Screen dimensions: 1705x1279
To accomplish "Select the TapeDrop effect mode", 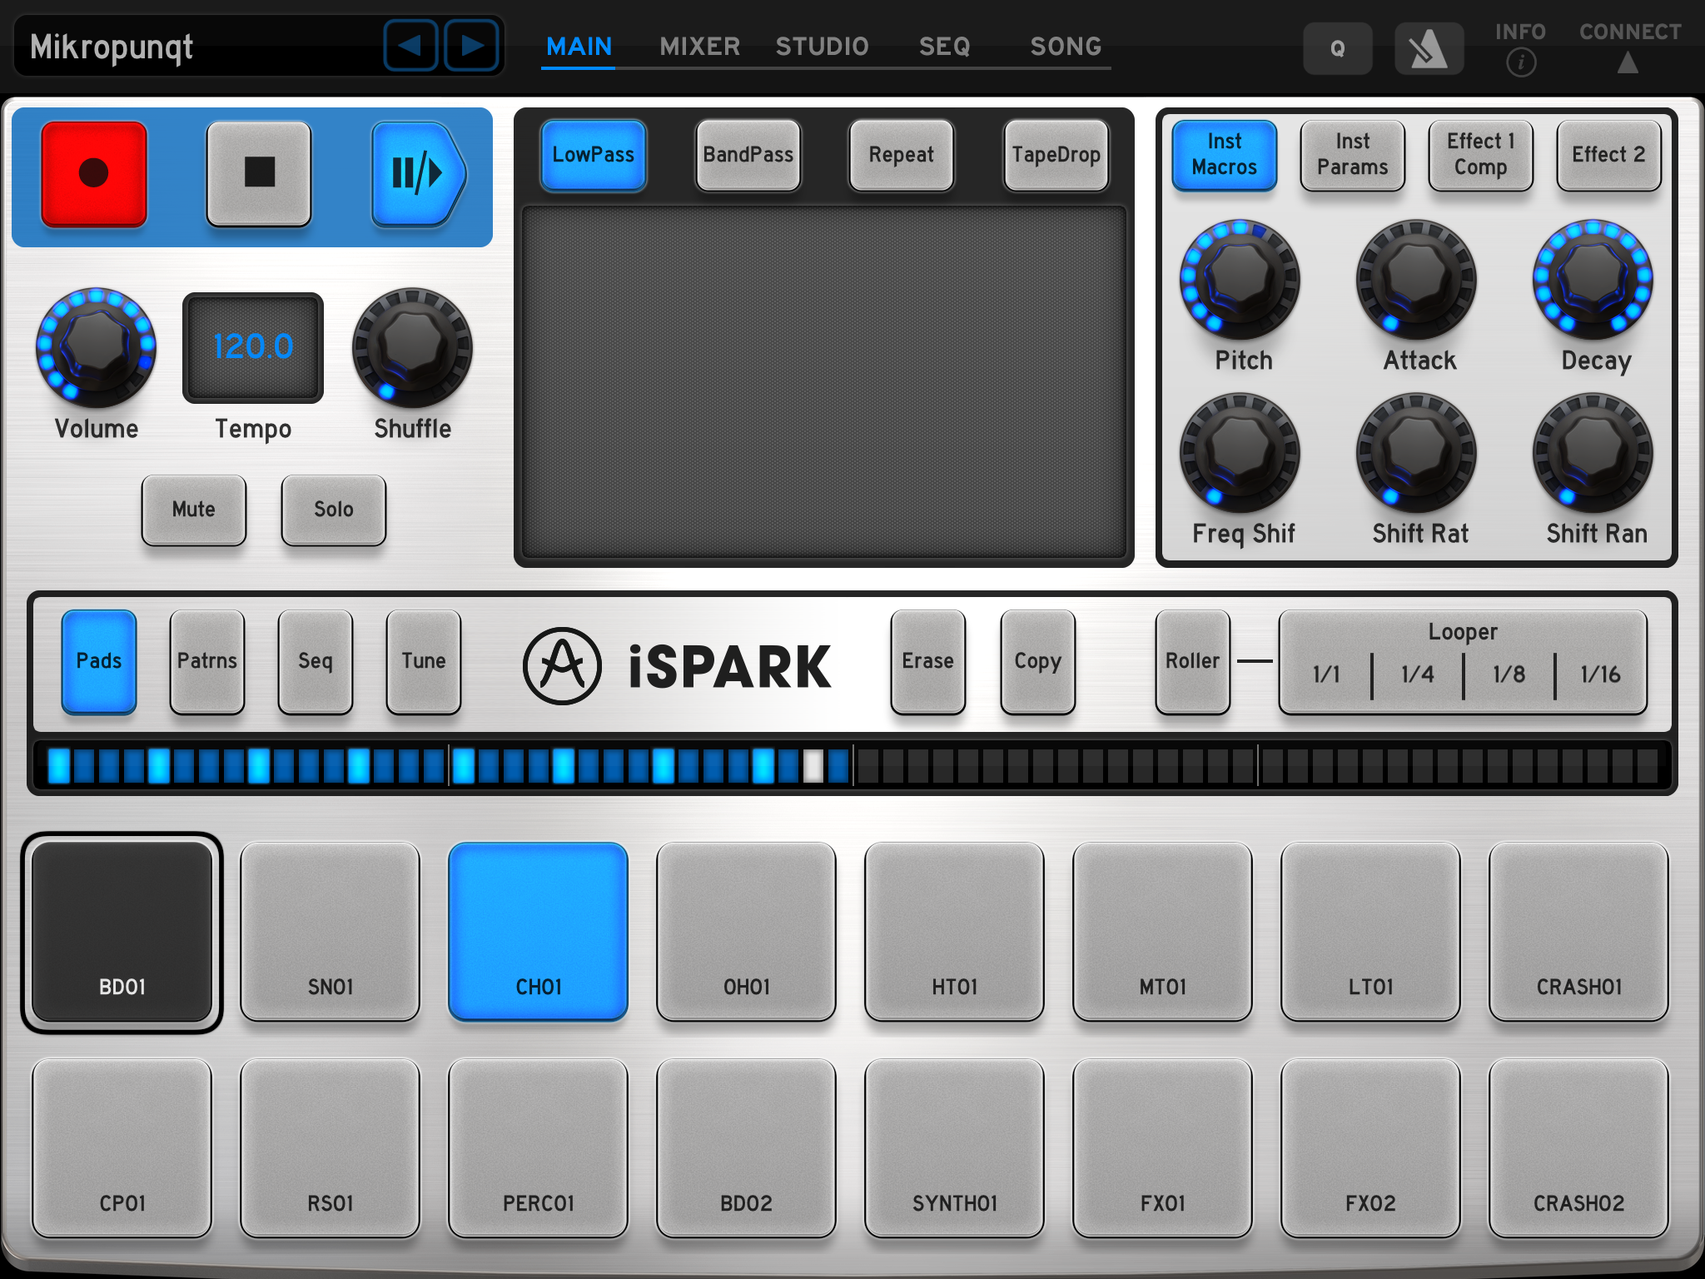I will (x=1056, y=156).
